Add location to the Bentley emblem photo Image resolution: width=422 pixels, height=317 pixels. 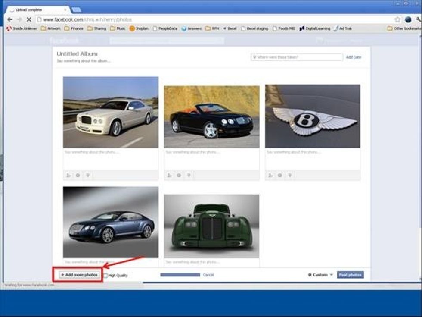[290, 175]
